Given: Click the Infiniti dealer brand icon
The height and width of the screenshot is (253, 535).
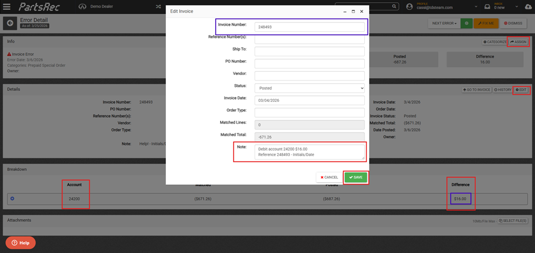Looking at the screenshot, I should click(x=82, y=7).
